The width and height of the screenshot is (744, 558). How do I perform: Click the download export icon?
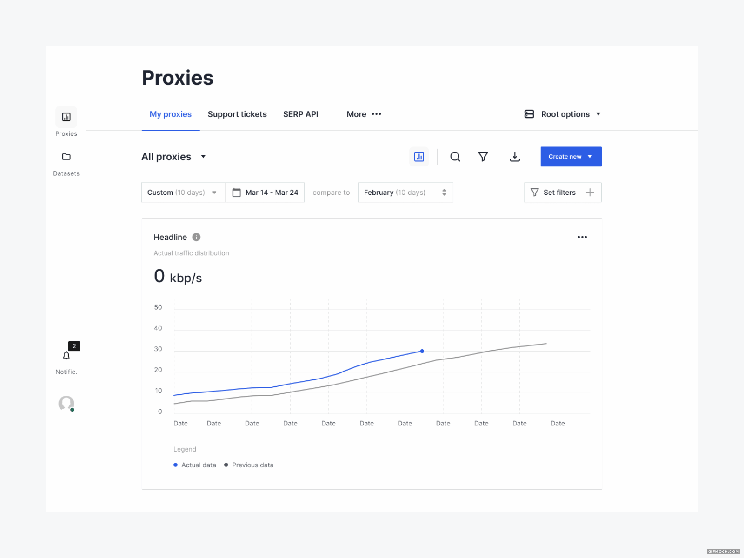[x=515, y=157]
